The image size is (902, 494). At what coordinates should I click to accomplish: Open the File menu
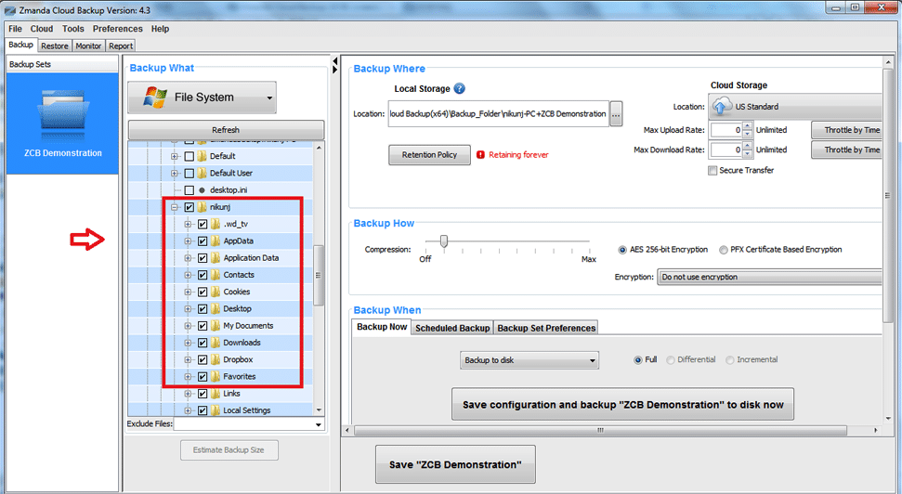(15, 29)
